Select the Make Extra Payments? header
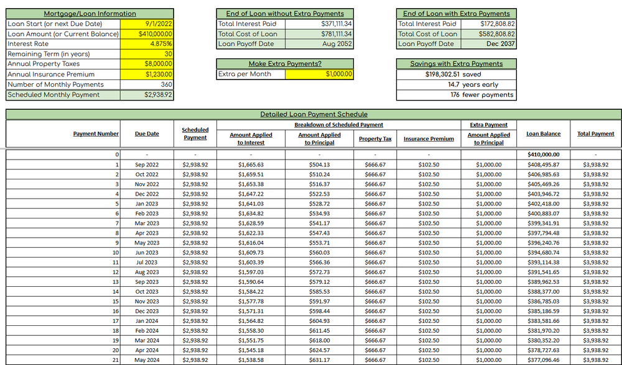Screen dimensions: 622x365 285,64
